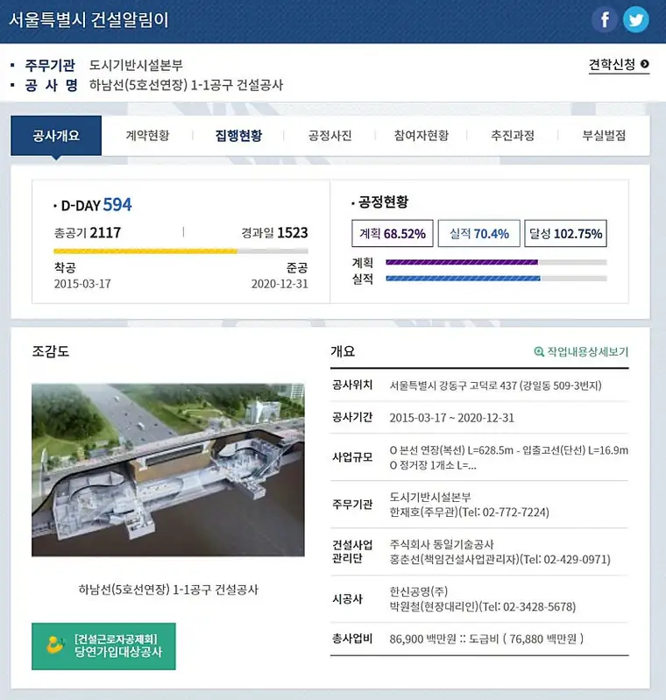Click 한재호(주무관) phone 02-772-7224

tap(470, 512)
